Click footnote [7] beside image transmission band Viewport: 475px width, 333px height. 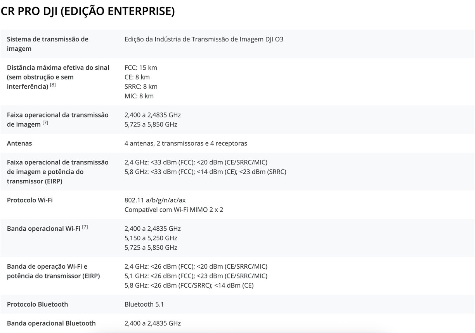click(x=45, y=123)
